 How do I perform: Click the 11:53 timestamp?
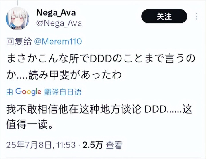coord(66,145)
